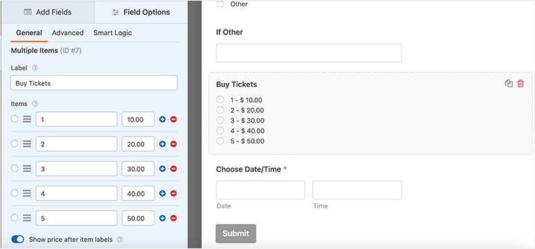Click the Buy Tickets label input
This screenshot has height=249, width=535.
pyautogui.click(x=94, y=83)
